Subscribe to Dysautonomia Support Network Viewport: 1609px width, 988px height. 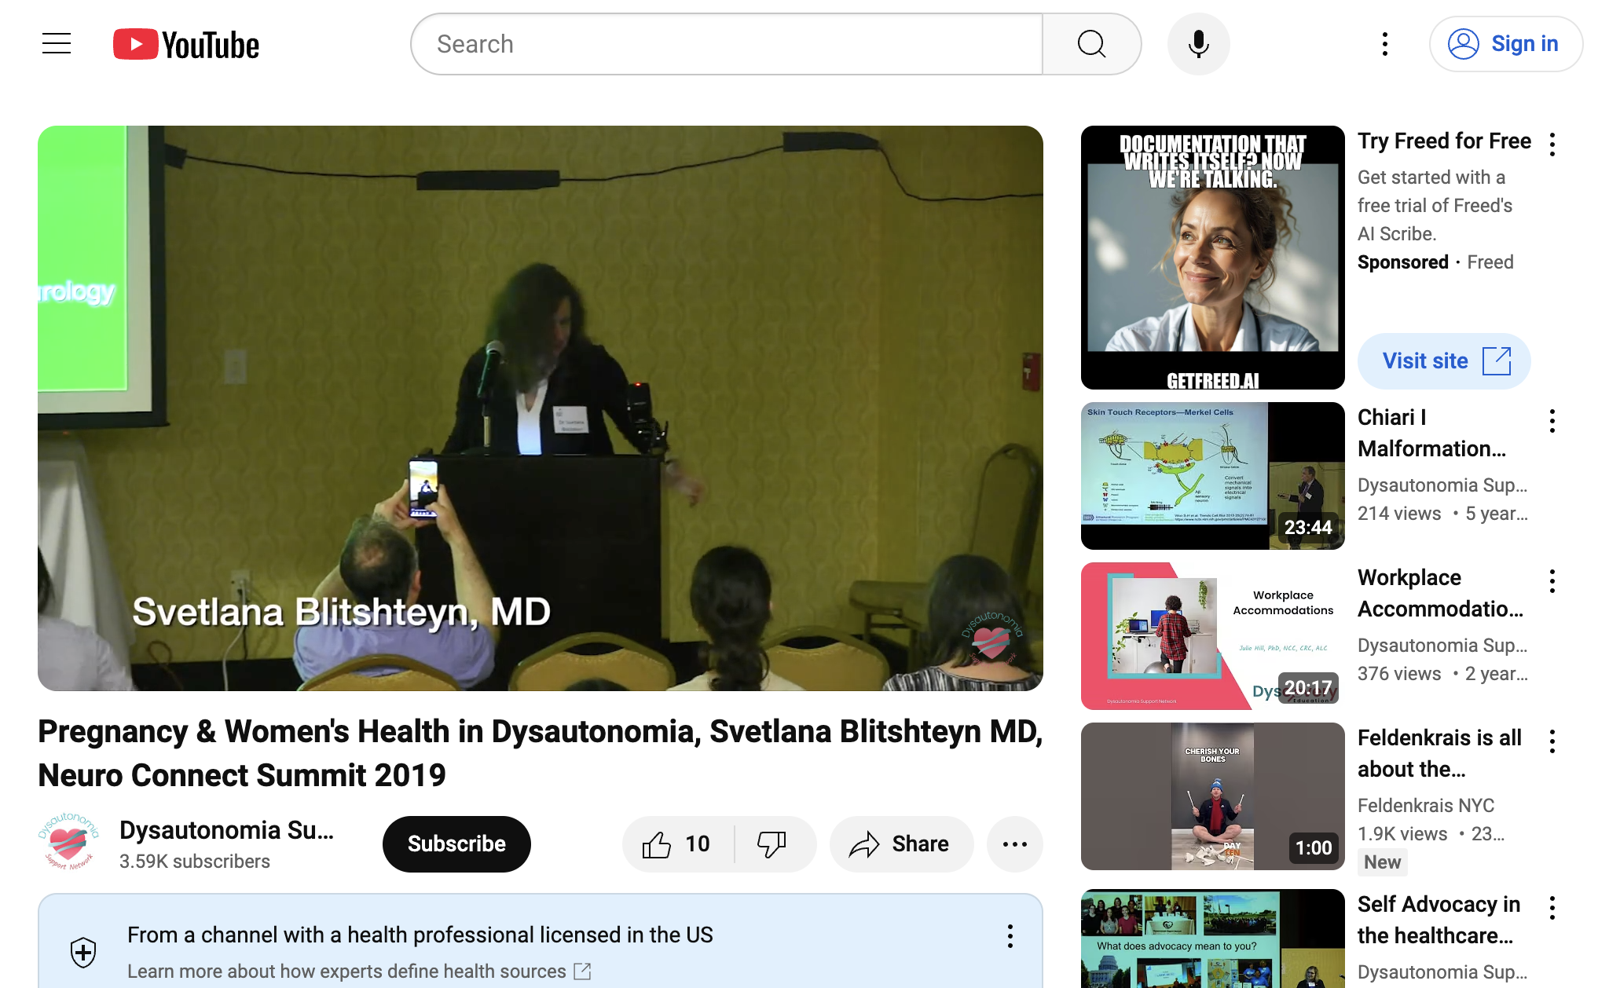456,844
